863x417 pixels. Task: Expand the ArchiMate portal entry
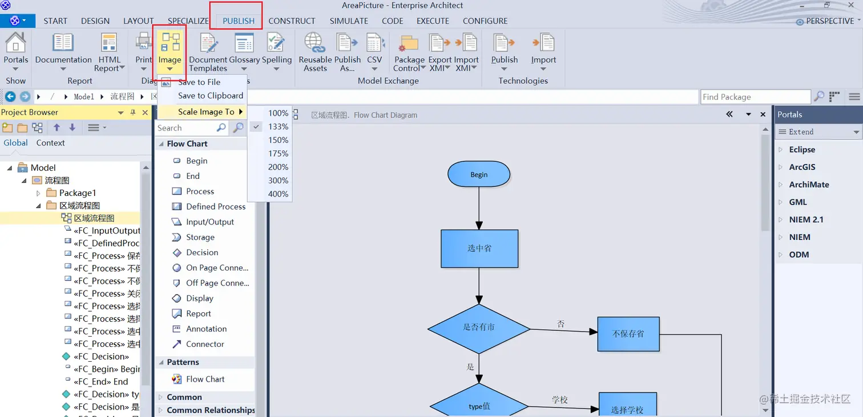coord(781,185)
